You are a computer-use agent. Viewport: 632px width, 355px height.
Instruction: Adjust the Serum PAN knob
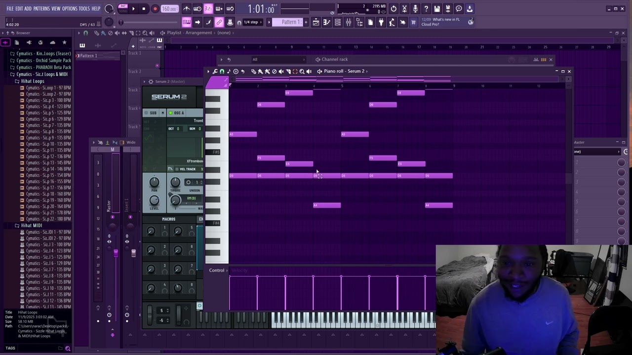[x=154, y=182]
